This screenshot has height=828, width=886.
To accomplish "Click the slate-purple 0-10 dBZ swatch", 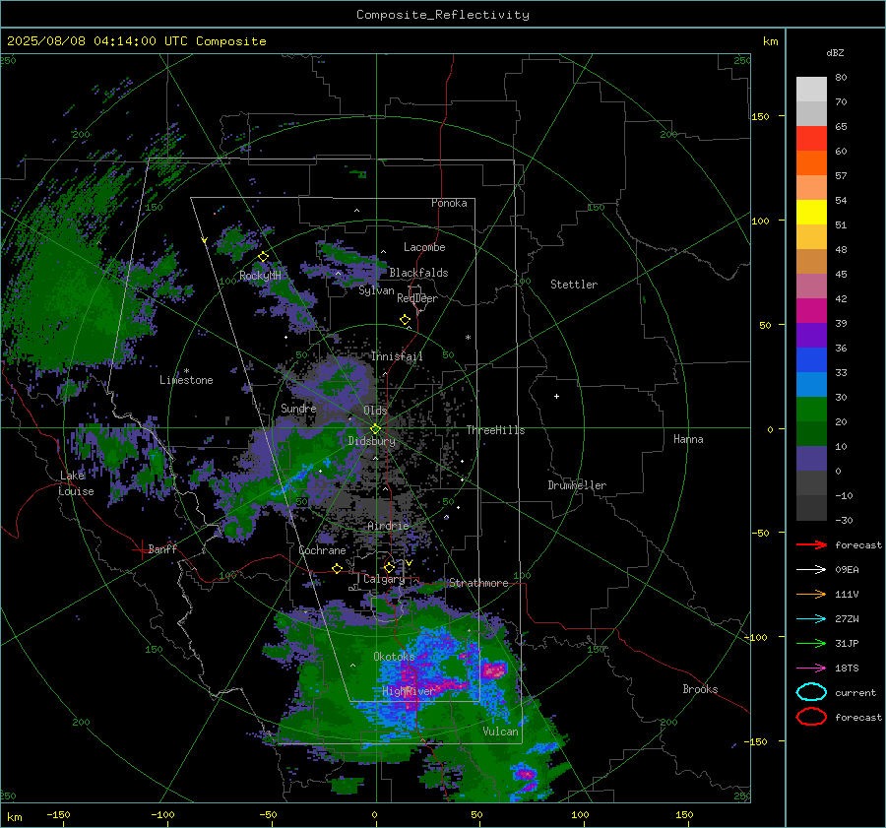I will tap(811, 459).
